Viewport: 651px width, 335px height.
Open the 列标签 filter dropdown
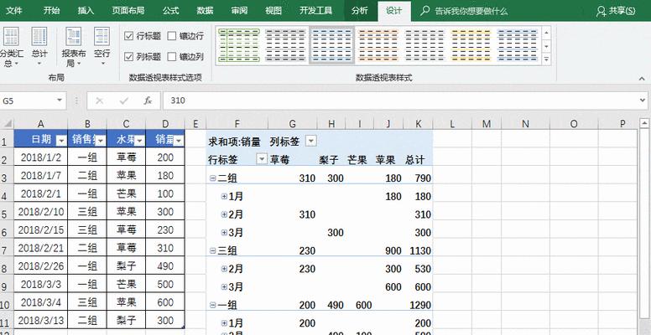[311, 142]
